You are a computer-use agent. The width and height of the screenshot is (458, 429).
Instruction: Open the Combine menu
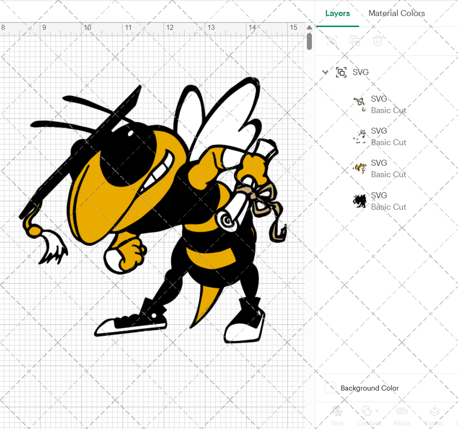coord(369,416)
